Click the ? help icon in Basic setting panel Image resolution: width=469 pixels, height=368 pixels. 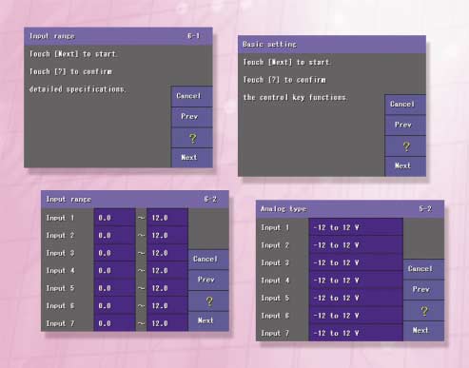point(406,146)
